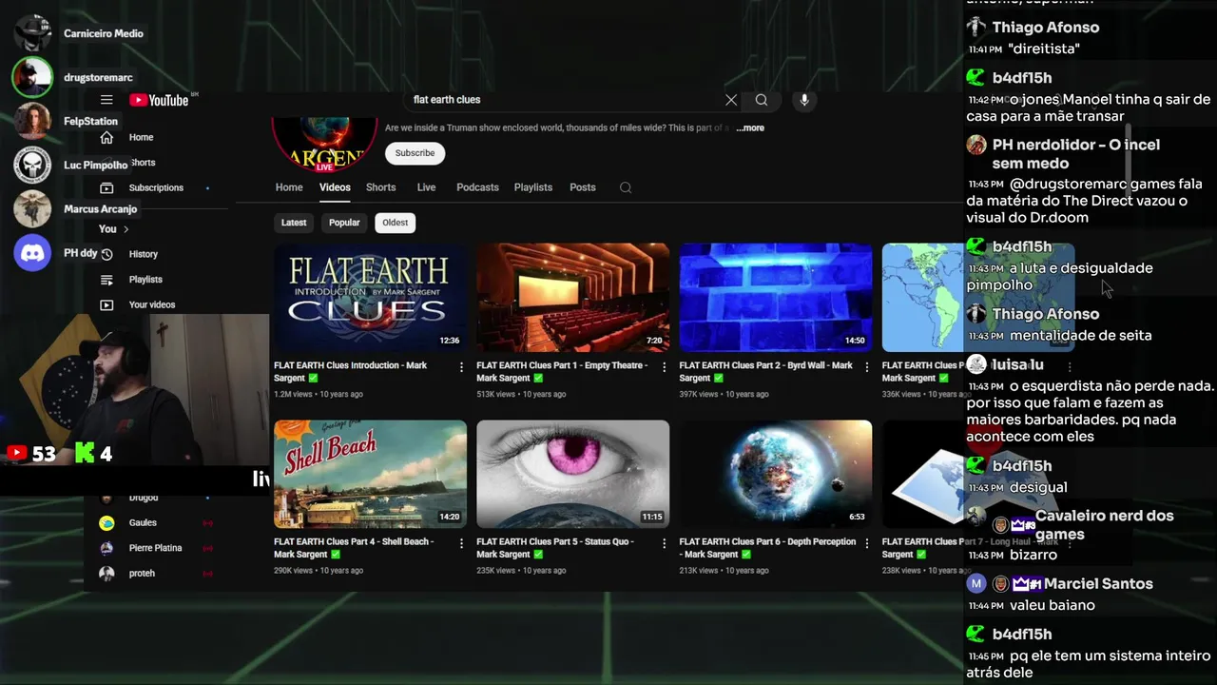1217x685 pixels.
Task: Open Part 5 Status Quo title link
Action: click(x=554, y=548)
